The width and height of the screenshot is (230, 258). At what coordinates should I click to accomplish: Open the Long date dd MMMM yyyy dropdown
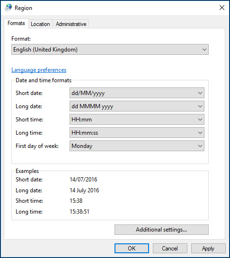coord(137,106)
